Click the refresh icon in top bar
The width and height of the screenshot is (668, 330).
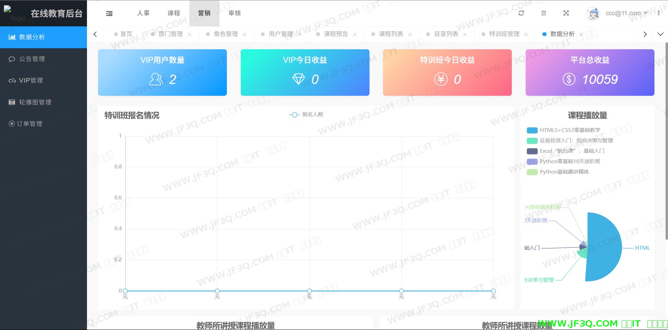tap(521, 13)
